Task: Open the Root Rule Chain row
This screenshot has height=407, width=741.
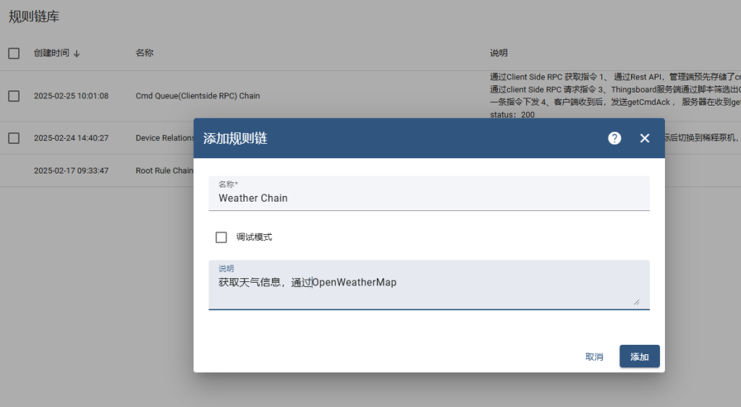Action: (x=164, y=171)
